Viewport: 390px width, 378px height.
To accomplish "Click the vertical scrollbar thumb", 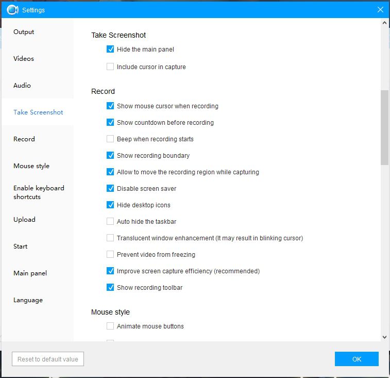I will point(384,127).
